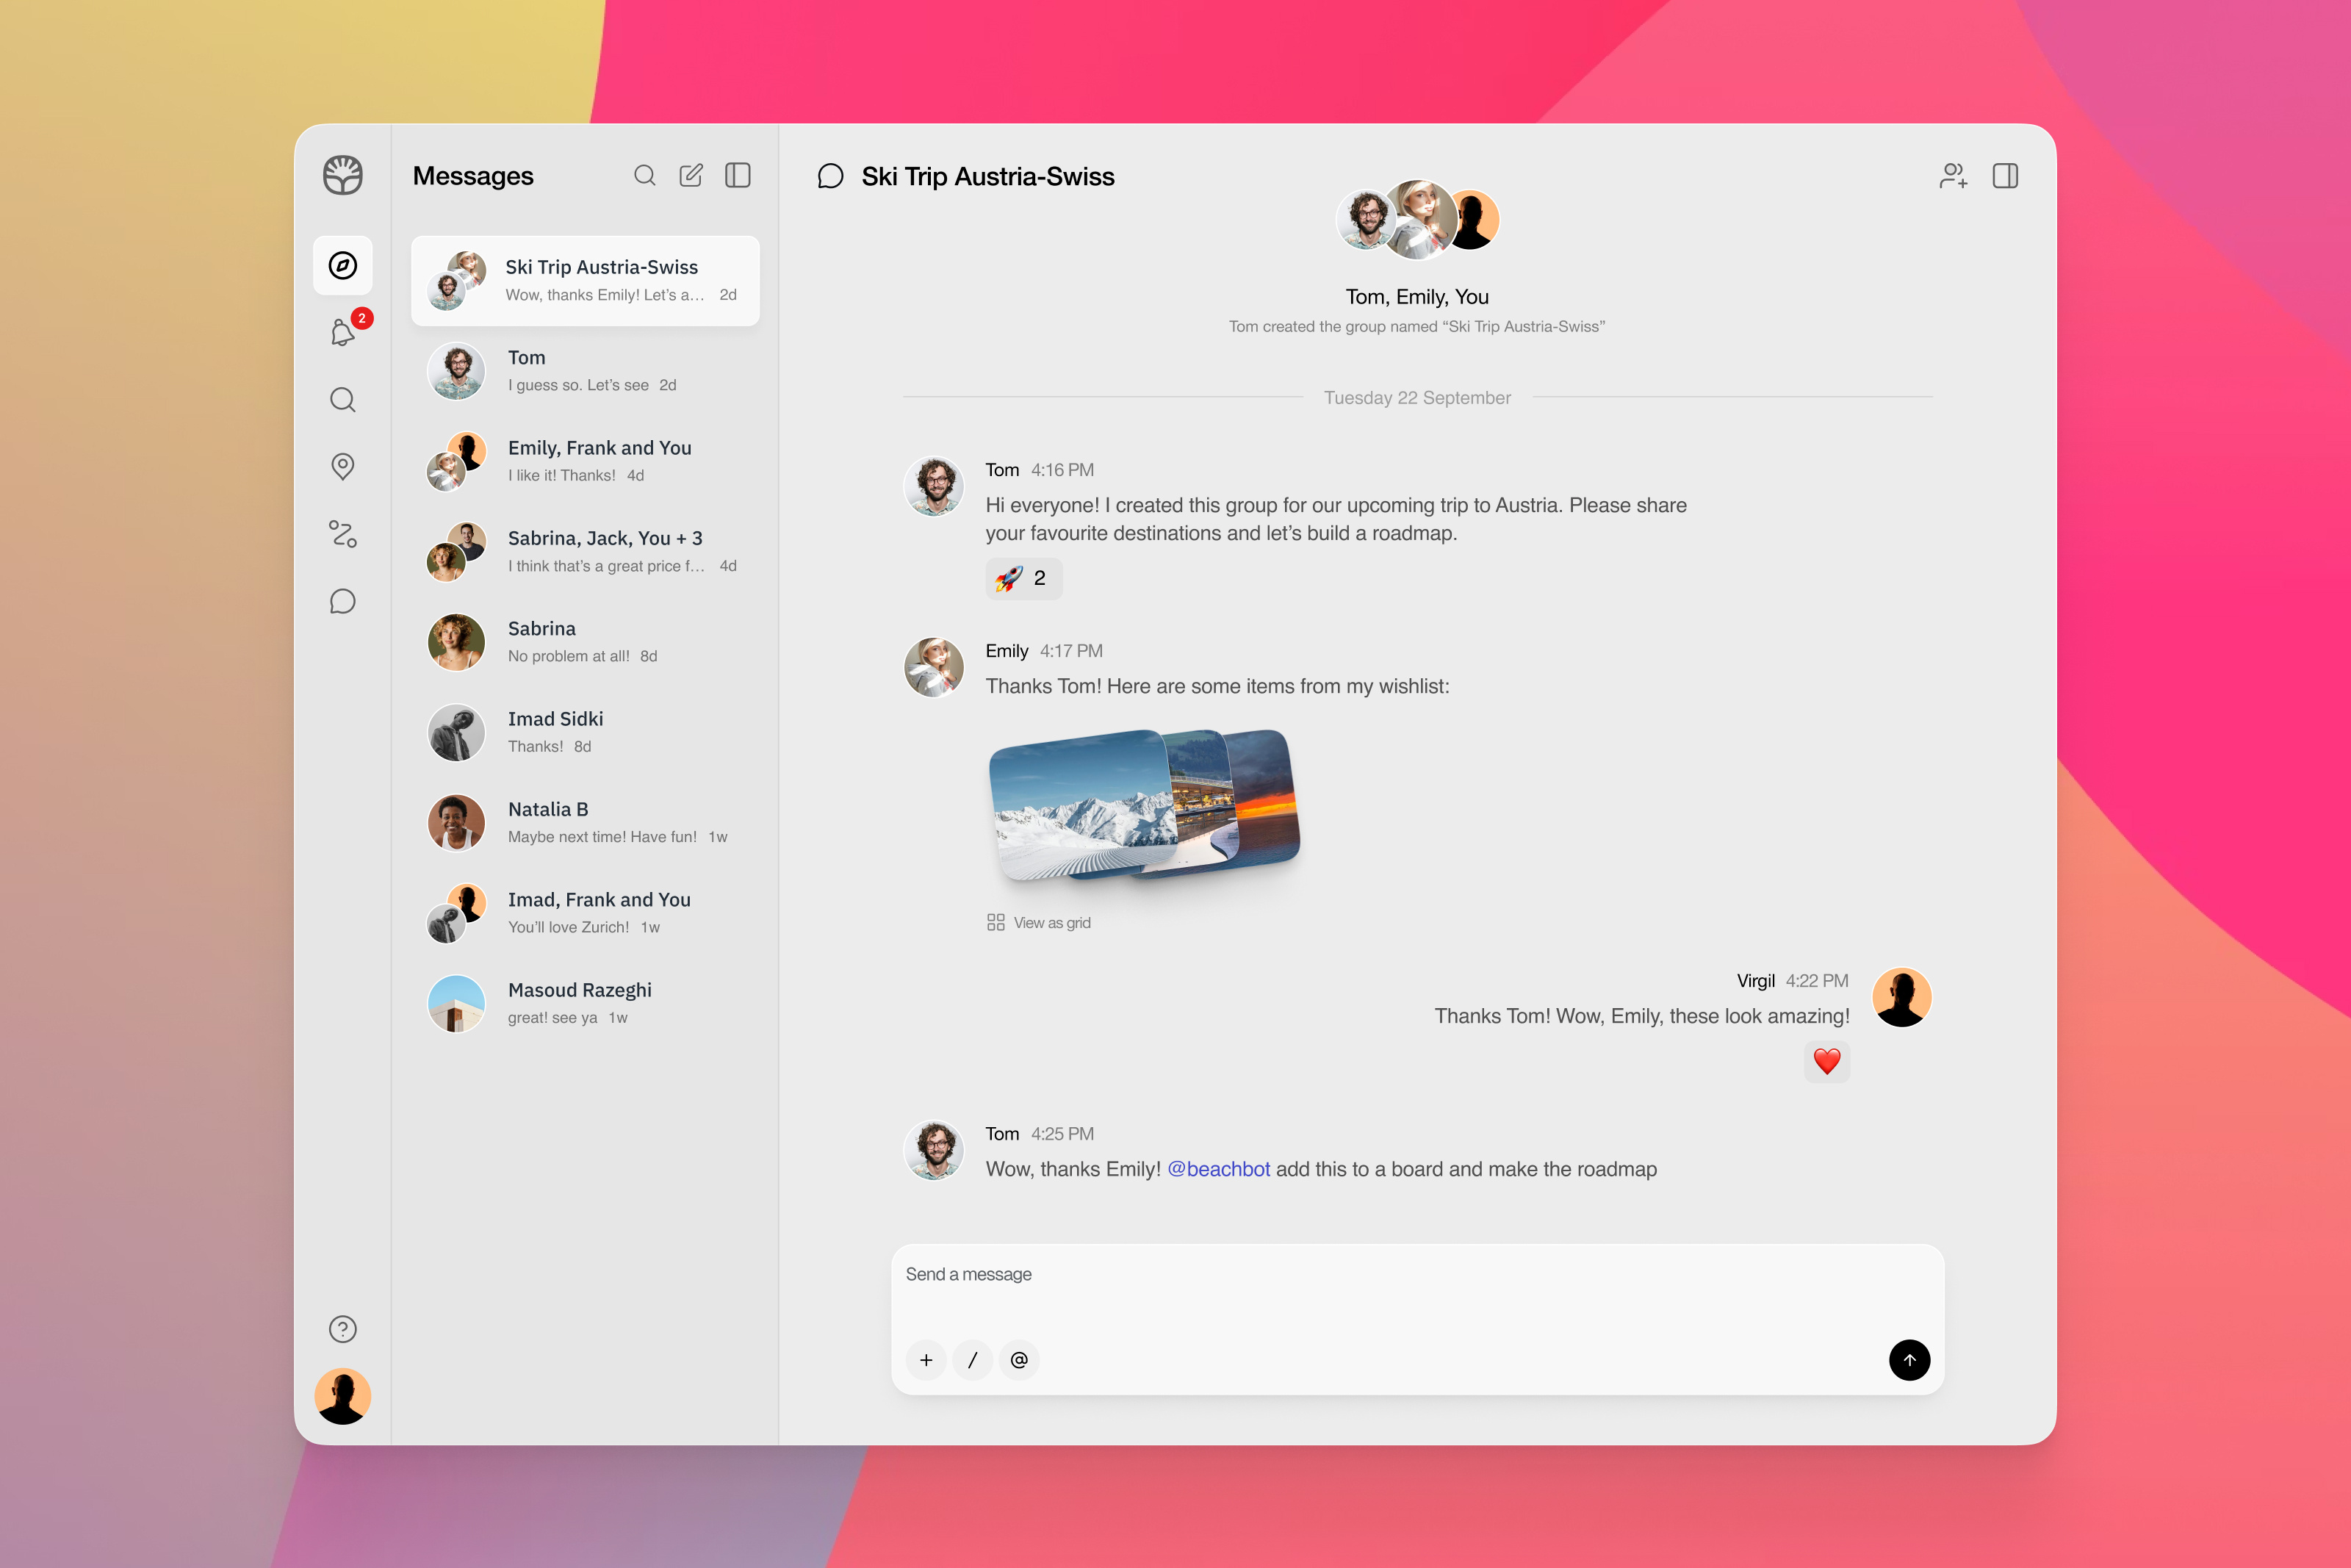Click the @beachbot mention link

tap(1219, 1169)
